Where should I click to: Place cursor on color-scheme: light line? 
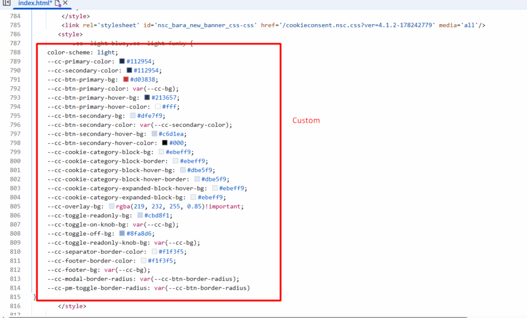(82, 52)
